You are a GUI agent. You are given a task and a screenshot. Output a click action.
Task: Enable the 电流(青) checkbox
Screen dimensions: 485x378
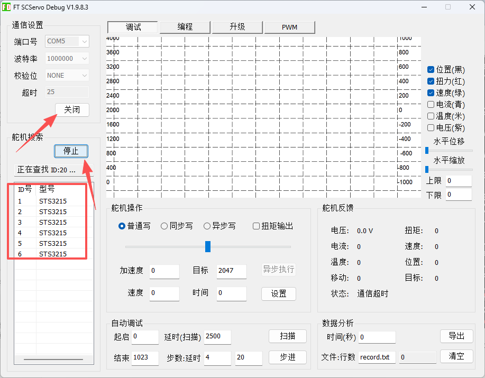[x=431, y=105]
